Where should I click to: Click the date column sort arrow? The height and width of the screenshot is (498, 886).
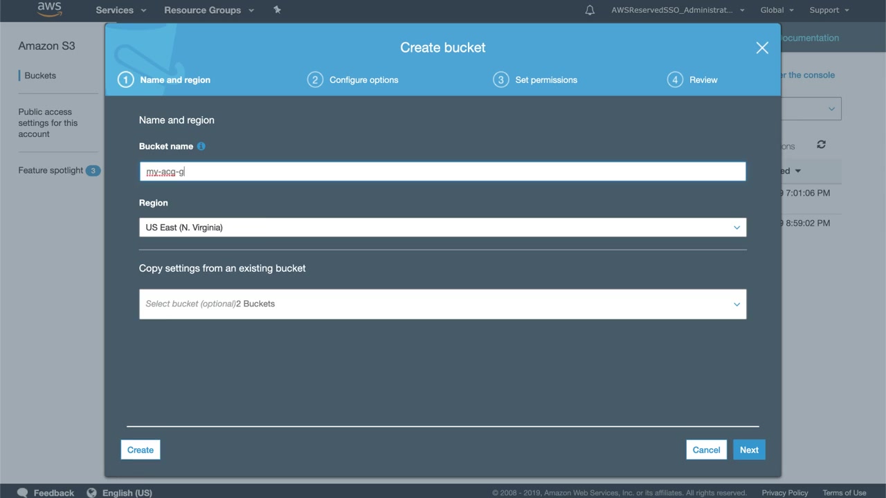(x=798, y=171)
